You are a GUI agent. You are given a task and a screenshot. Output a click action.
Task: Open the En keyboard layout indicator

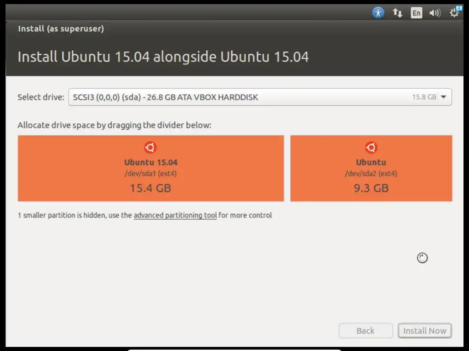416,13
